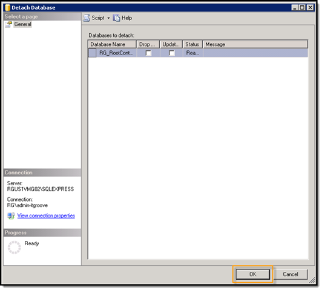Open View connection properties link
Image resolution: width=322 pixels, height=290 pixels.
click(x=46, y=216)
